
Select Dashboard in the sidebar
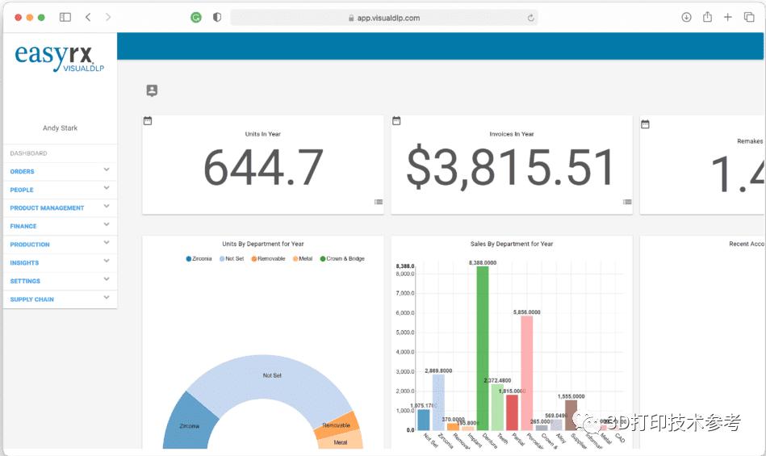tap(28, 153)
